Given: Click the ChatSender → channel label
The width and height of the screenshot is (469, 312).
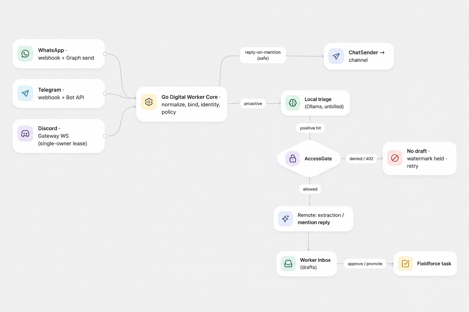Looking at the screenshot, I should tap(367, 56).
